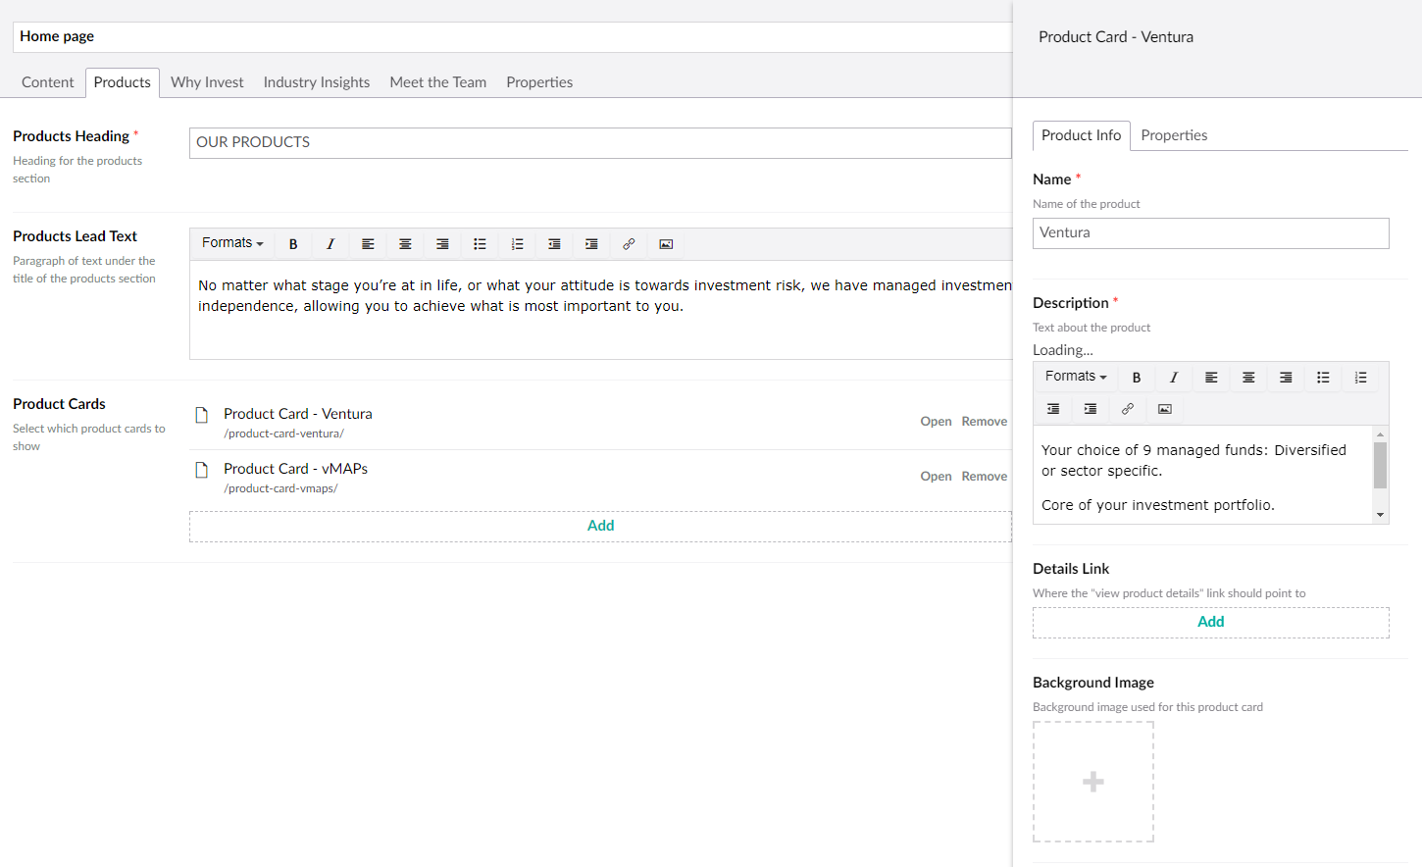Viewport: 1422px width, 867px height.
Task: Insert link in Description editor
Action: (1128, 409)
